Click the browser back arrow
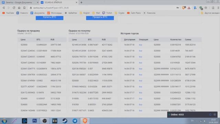 4,8
